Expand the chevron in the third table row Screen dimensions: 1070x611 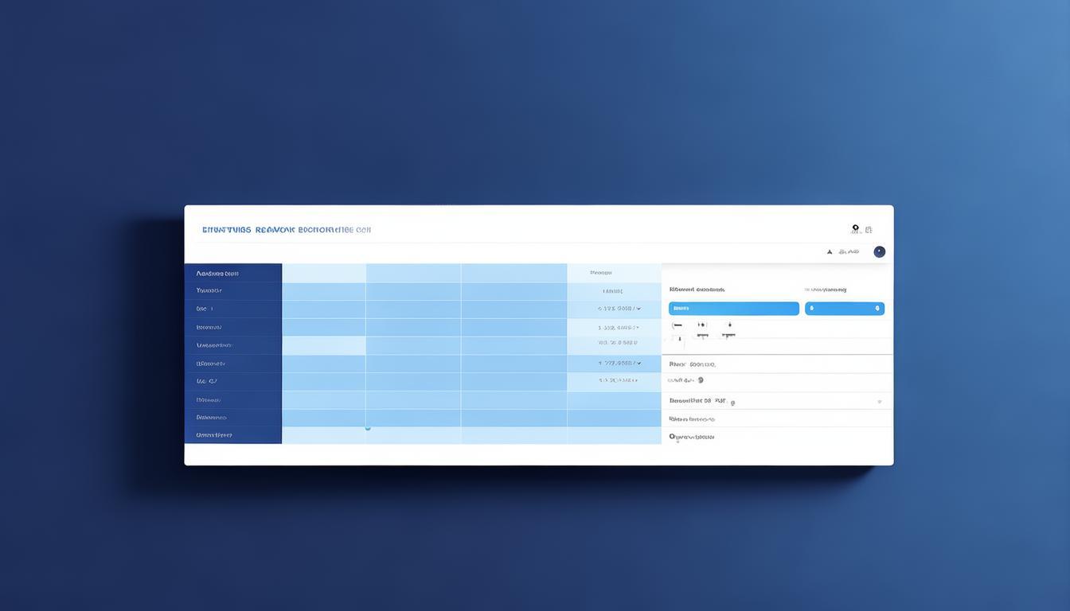638,309
